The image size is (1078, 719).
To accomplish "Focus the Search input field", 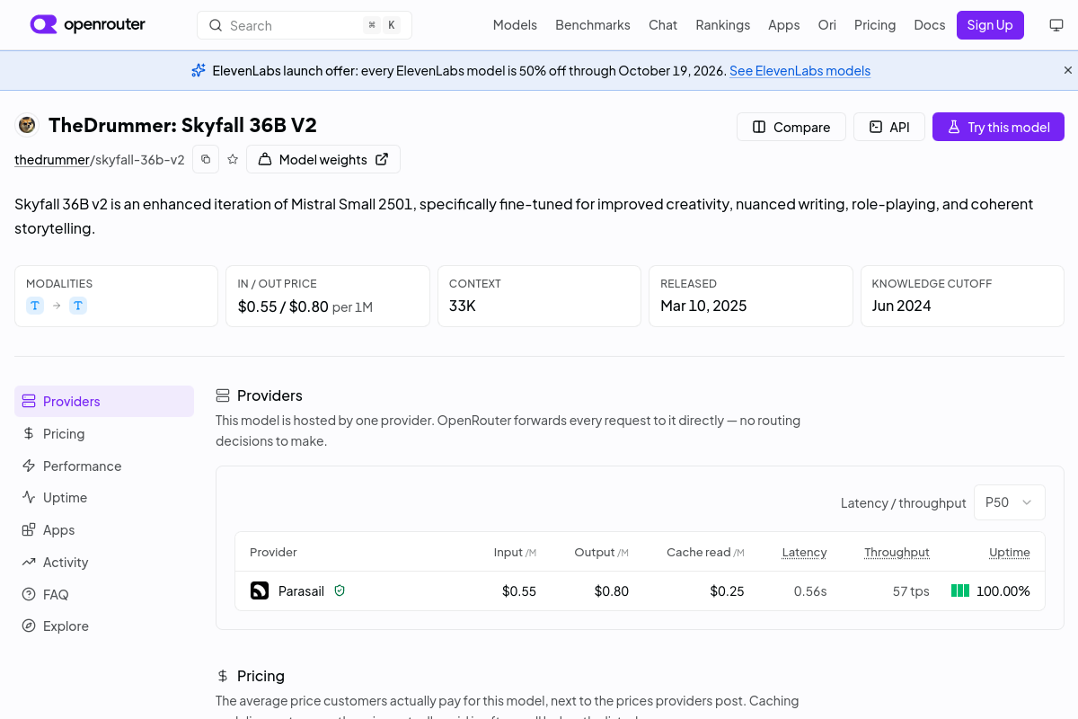I will tap(305, 25).
